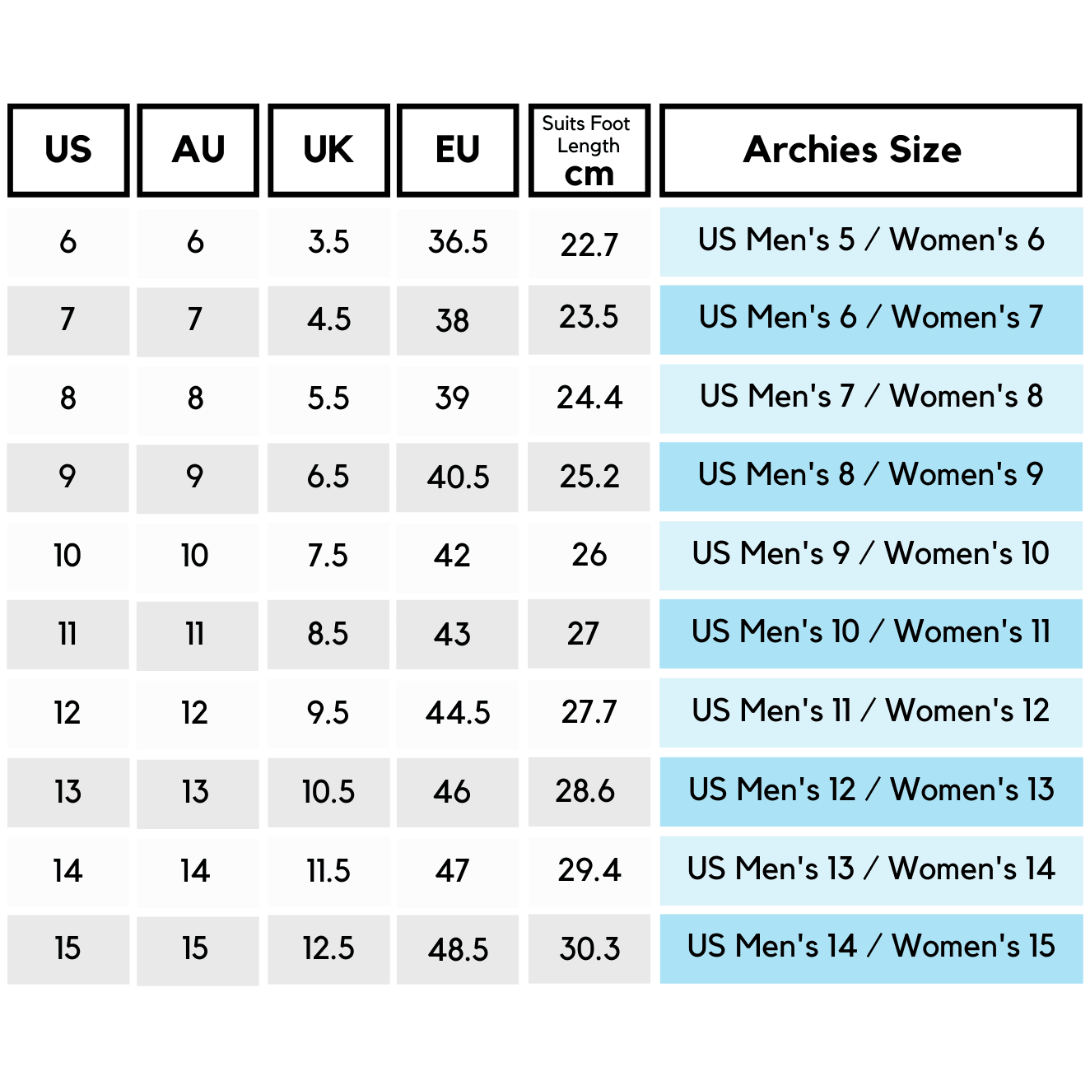Image resolution: width=1090 pixels, height=1090 pixels.
Task: Choose US Men's 14 / Women's 15 size
Action: [x=870, y=948]
